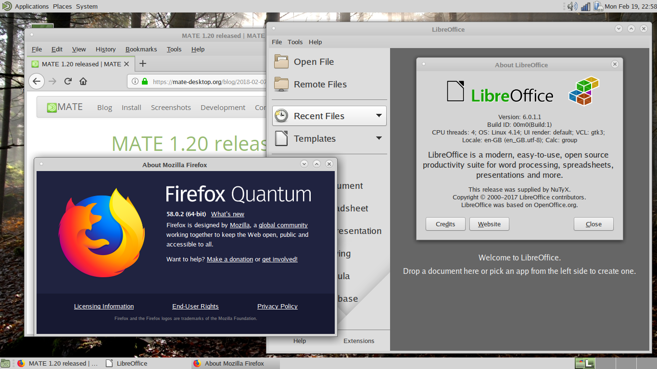Close the About LibreOffice dialog via Close button
This screenshot has height=369, width=657.
click(x=594, y=224)
